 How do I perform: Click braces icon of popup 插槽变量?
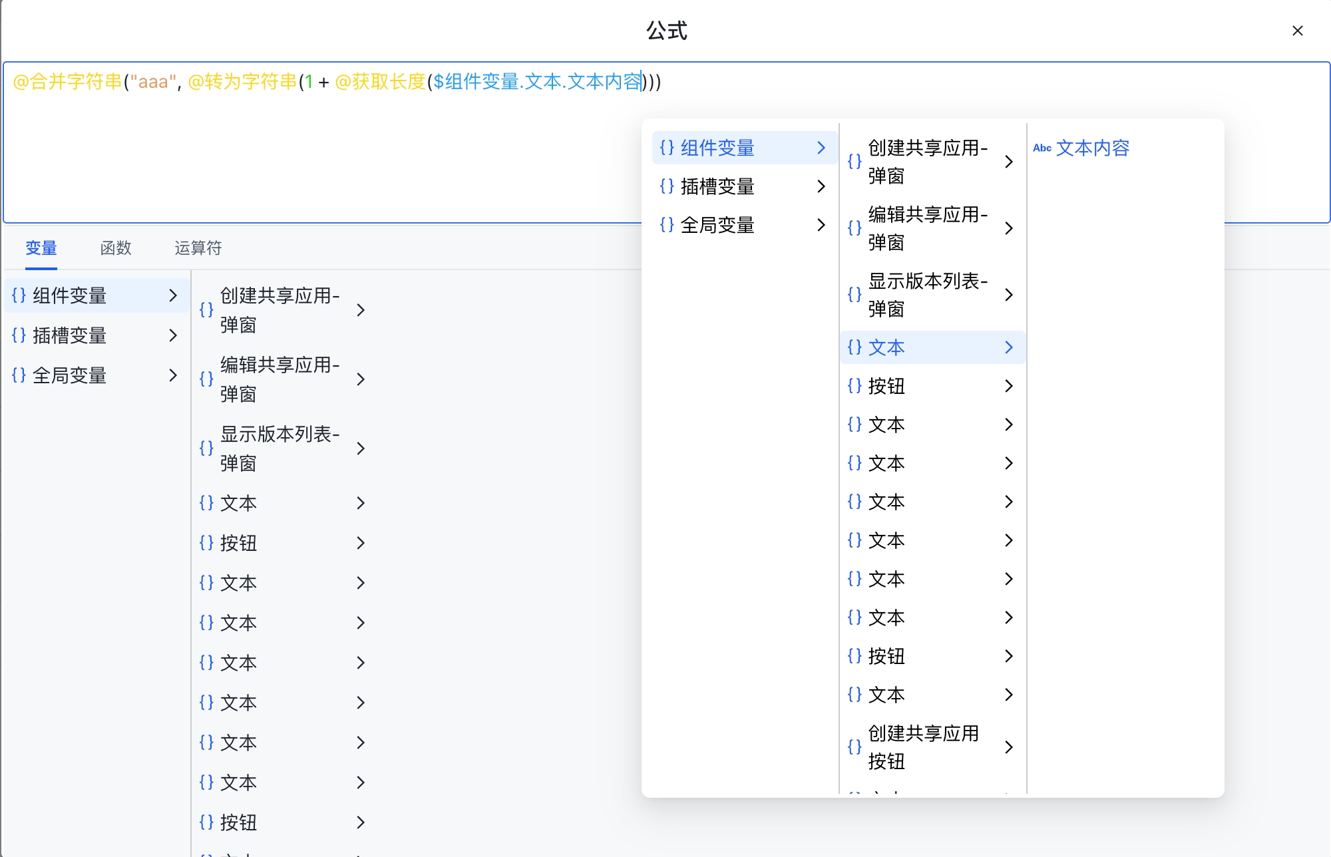[667, 186]
